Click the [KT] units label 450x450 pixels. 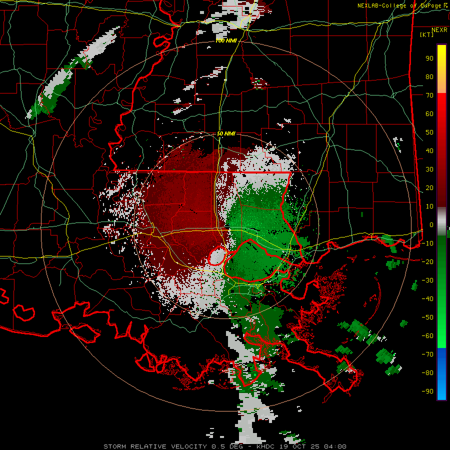click(x=427, y=34)
